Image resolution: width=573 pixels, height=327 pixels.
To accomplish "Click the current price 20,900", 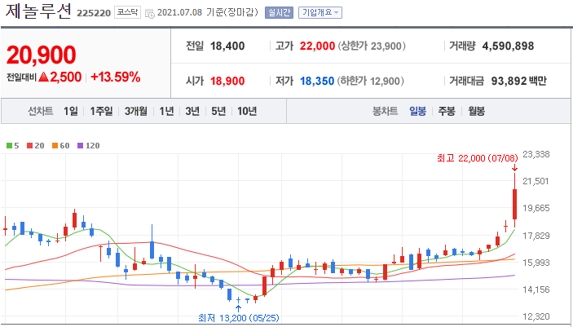I will pyautogui.click(x=41, y=55).
